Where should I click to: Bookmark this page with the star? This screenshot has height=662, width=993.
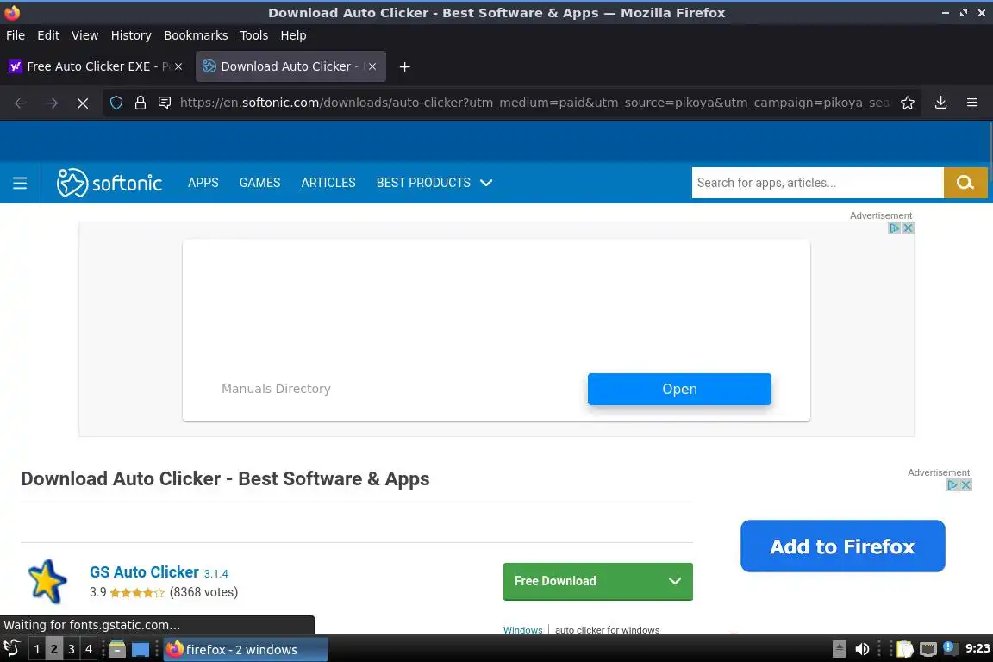pos(908,103)
